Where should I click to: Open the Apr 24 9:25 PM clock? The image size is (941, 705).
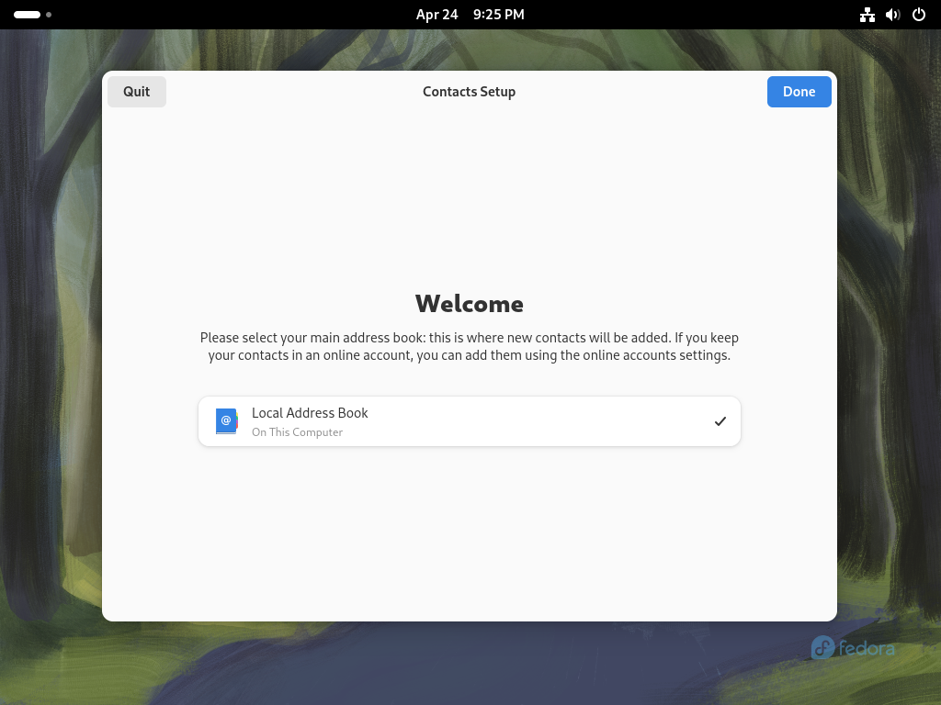(470, 15)
